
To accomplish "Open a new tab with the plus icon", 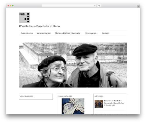I will pyautogui.click(x=138, y=6).
